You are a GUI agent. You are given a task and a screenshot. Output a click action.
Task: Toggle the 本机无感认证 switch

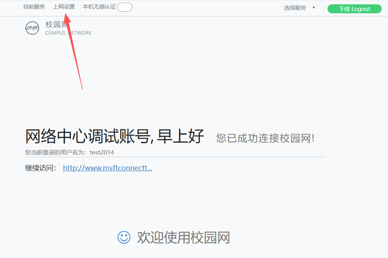(x=125, y=7)
